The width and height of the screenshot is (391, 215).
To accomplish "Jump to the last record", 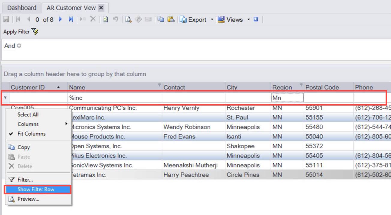I will 71,19.
